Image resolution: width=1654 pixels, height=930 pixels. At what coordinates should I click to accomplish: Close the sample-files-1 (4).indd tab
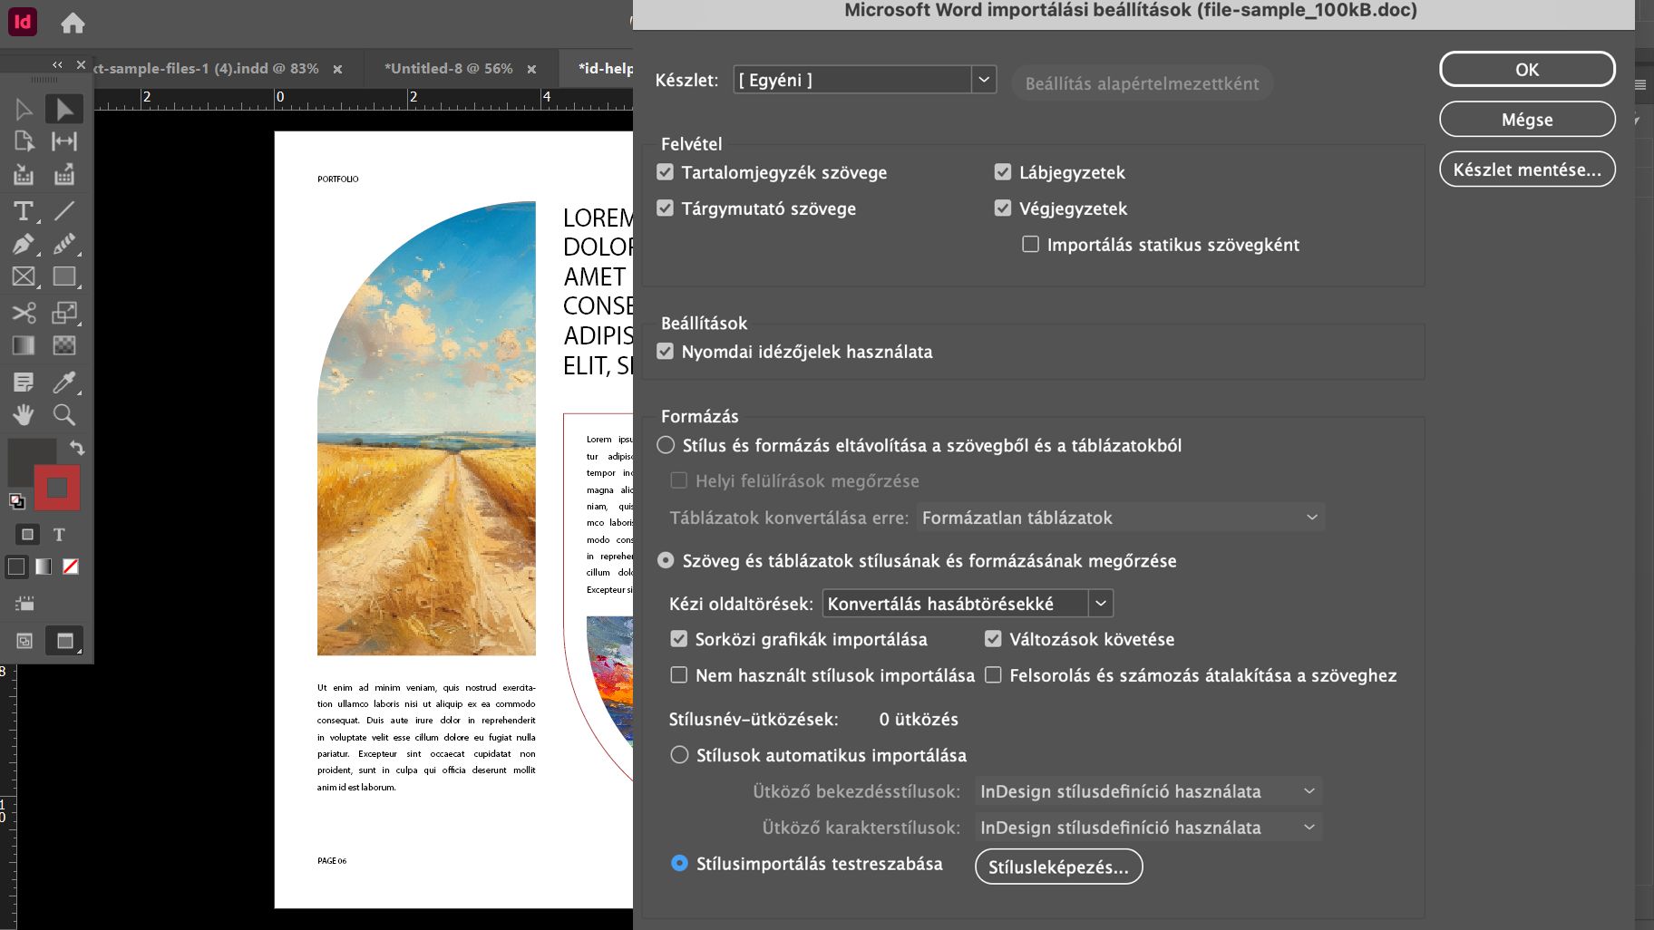coord(337,70)
